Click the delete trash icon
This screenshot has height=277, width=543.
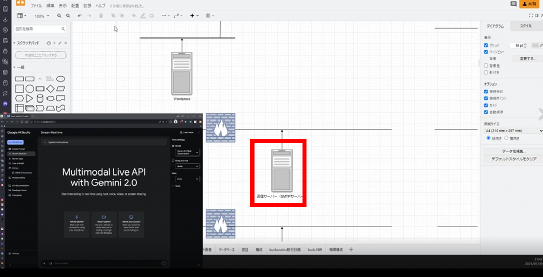point(101,16)
